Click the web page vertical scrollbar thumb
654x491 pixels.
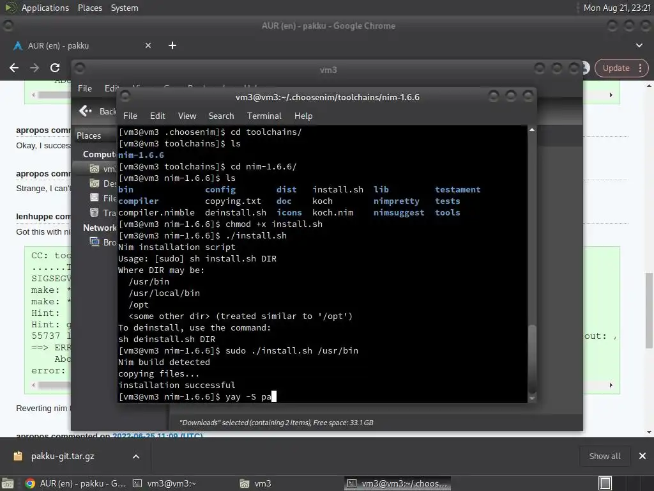coord(649,310)
